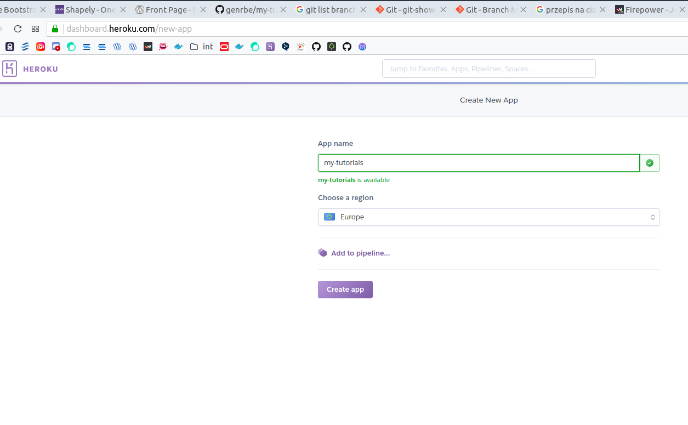This screenshot has height=425, width=688.
Task: Click the 'App name' label
Action: click(x=336, y=143)
